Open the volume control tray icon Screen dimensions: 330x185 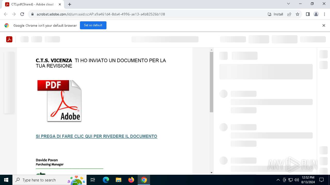[x=296, y=180]
